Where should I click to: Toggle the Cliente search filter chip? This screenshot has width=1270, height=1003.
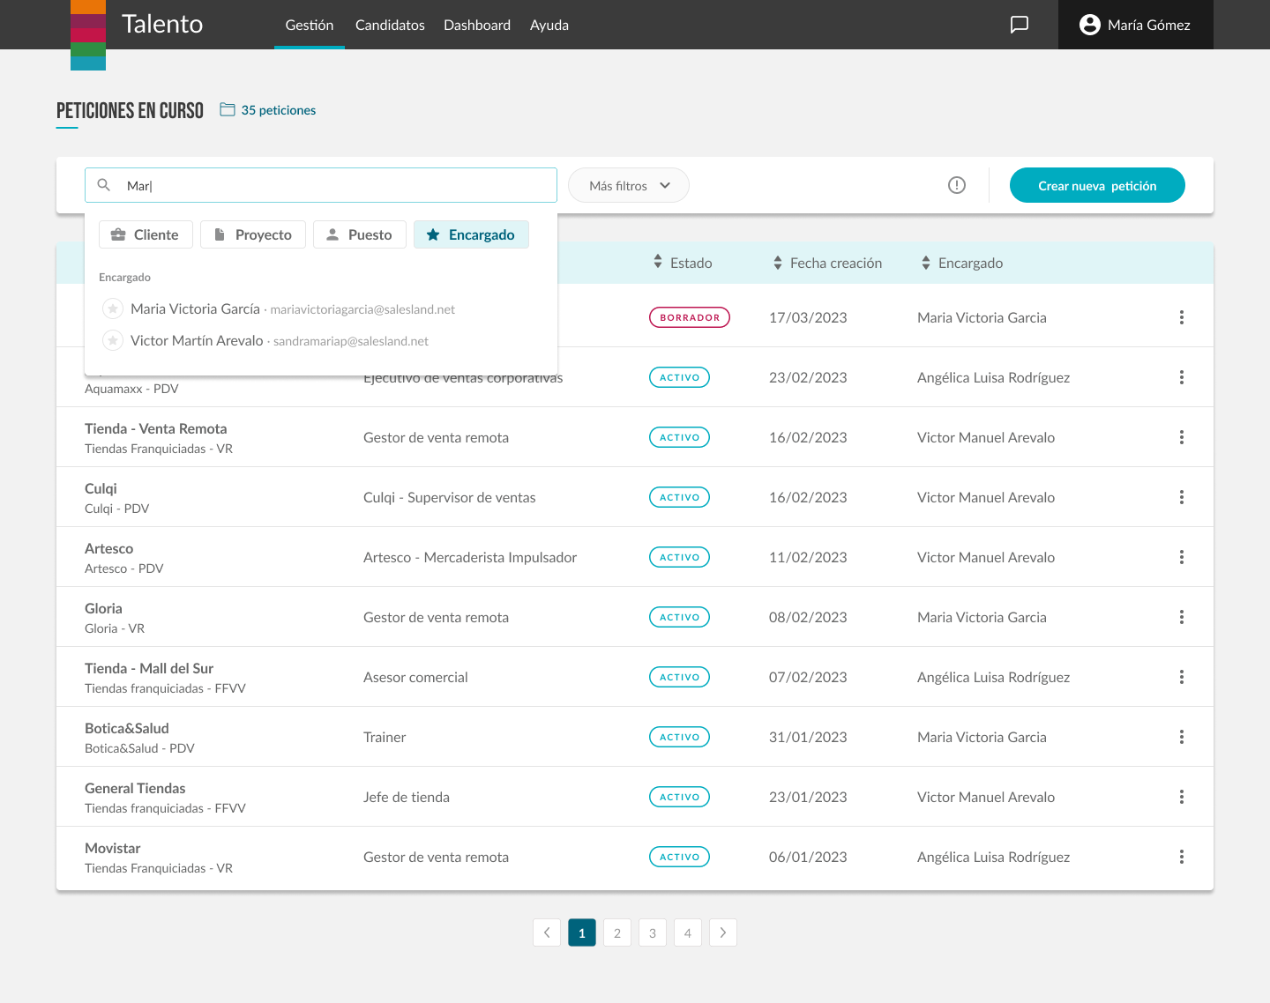coord(146,234)
